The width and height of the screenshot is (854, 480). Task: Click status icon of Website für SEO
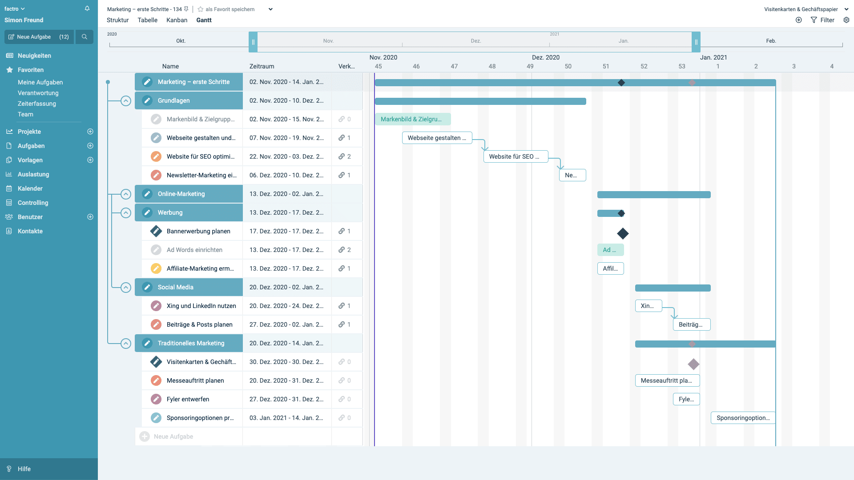(156, 156)
